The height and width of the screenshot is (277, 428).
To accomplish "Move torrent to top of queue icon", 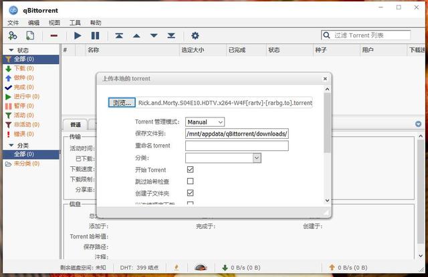I will [x=119, y=35].
